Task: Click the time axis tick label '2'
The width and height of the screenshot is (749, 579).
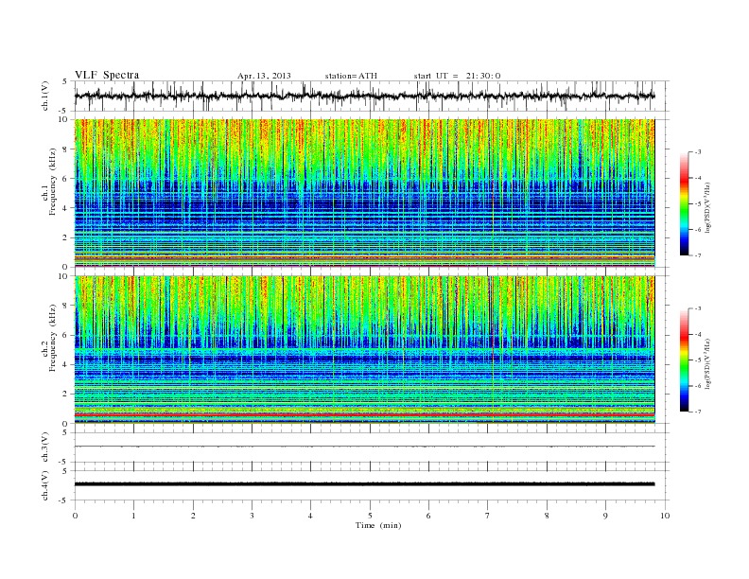Action: [193, 516]
